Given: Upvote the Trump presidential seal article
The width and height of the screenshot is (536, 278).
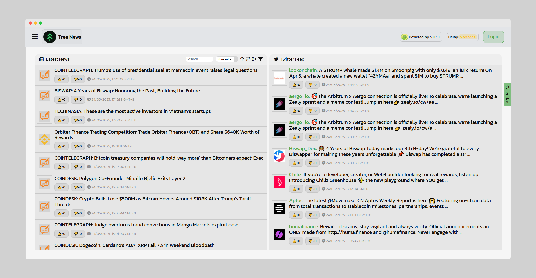Looking at the screenshot, I should click(61, 79).
